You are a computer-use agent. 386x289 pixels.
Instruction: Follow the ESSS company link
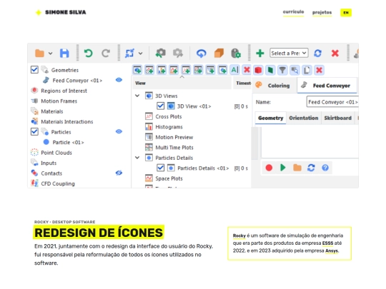pyautogui.click(x=327, y=243)
